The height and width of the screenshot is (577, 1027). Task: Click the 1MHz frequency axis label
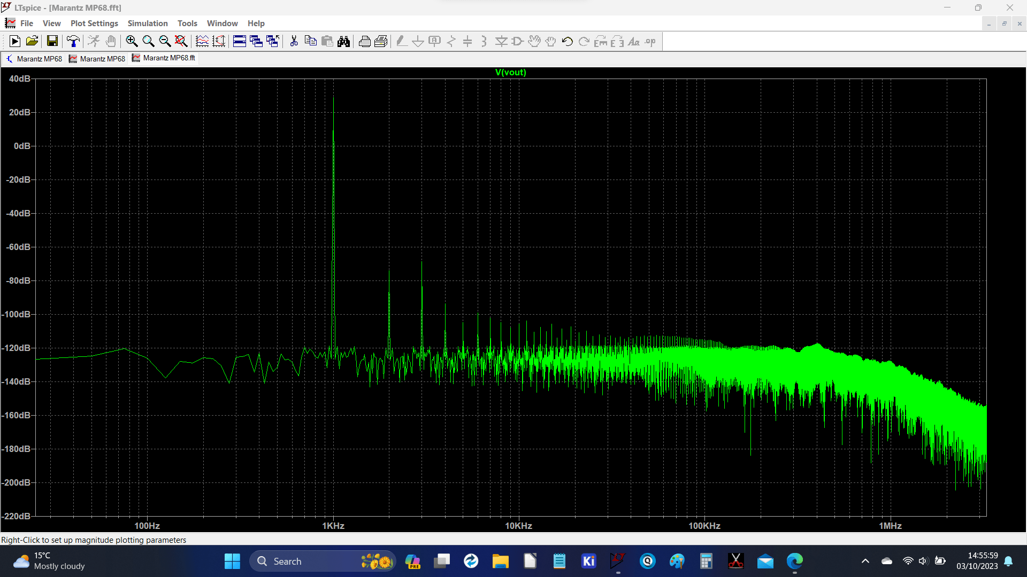(891, 526)
